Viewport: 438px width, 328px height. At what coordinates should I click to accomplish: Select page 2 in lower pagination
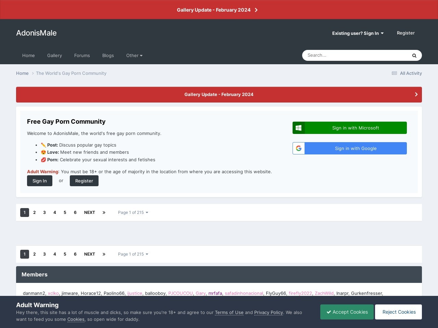point(35,254)
